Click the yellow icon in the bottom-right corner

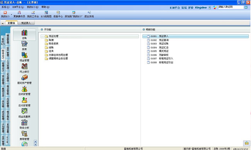(247, 143)
